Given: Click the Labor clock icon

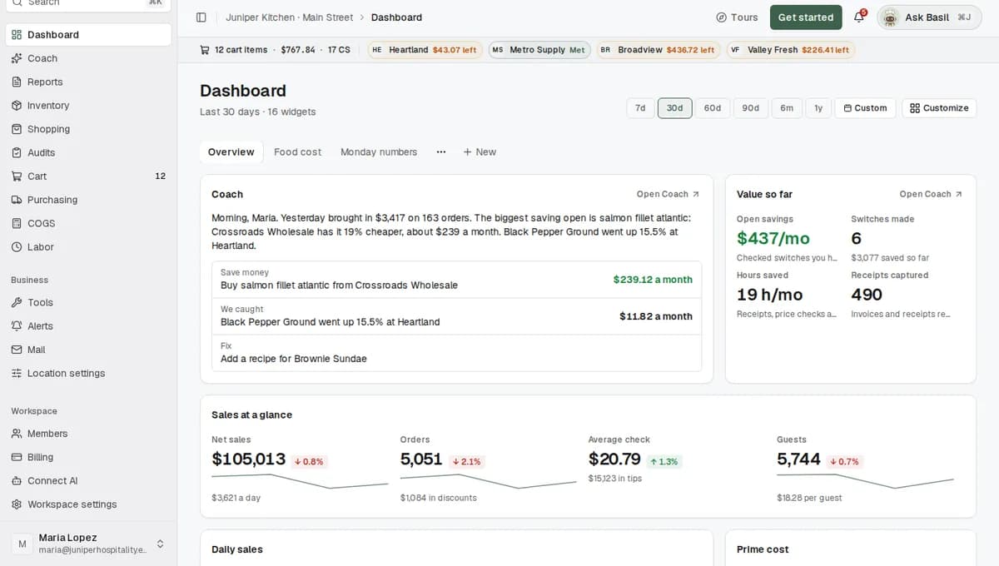Looking at the screenshot, I should coord(17,247).
